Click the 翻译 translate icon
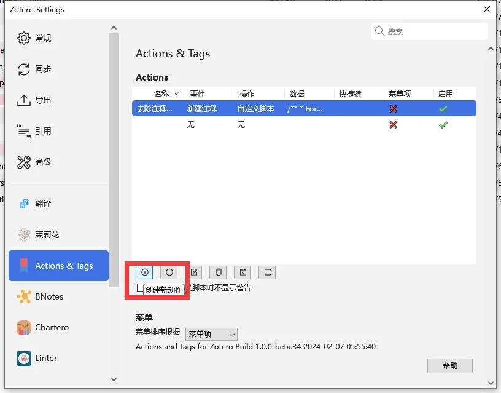The width and height of the screenshot is (501, 393). 24,204
